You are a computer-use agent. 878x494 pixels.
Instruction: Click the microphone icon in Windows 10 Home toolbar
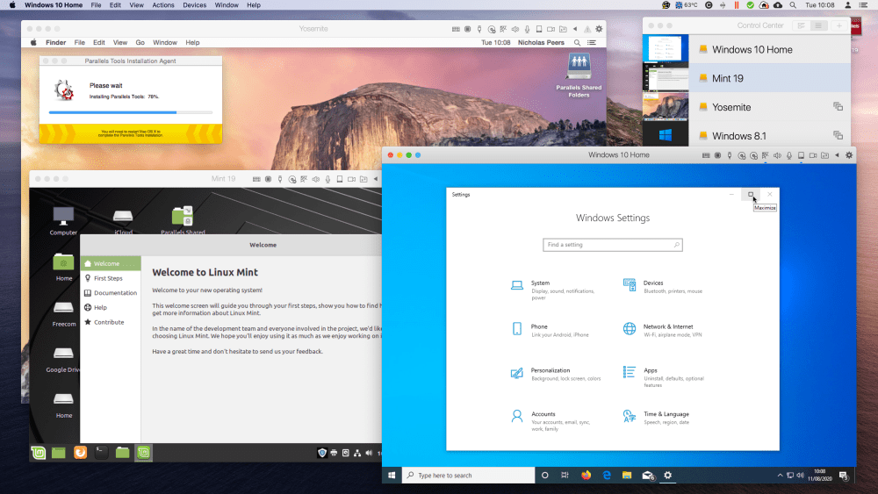coord(789,155)
